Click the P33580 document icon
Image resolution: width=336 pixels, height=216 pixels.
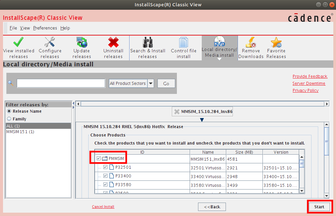[111, 184]
